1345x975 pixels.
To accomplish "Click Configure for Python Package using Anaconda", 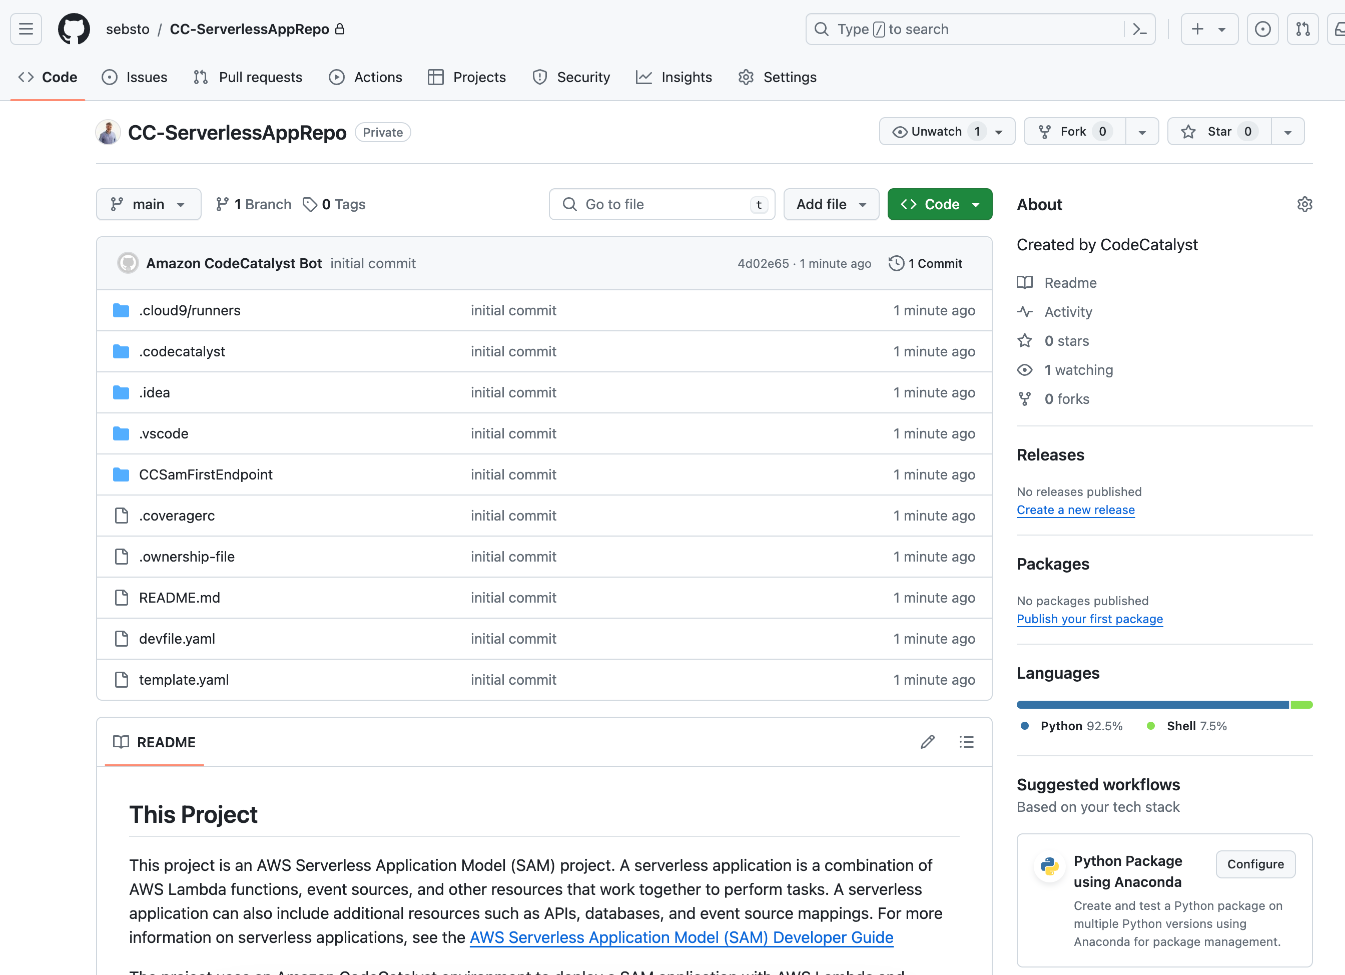I will click(x=1255, y=864).
